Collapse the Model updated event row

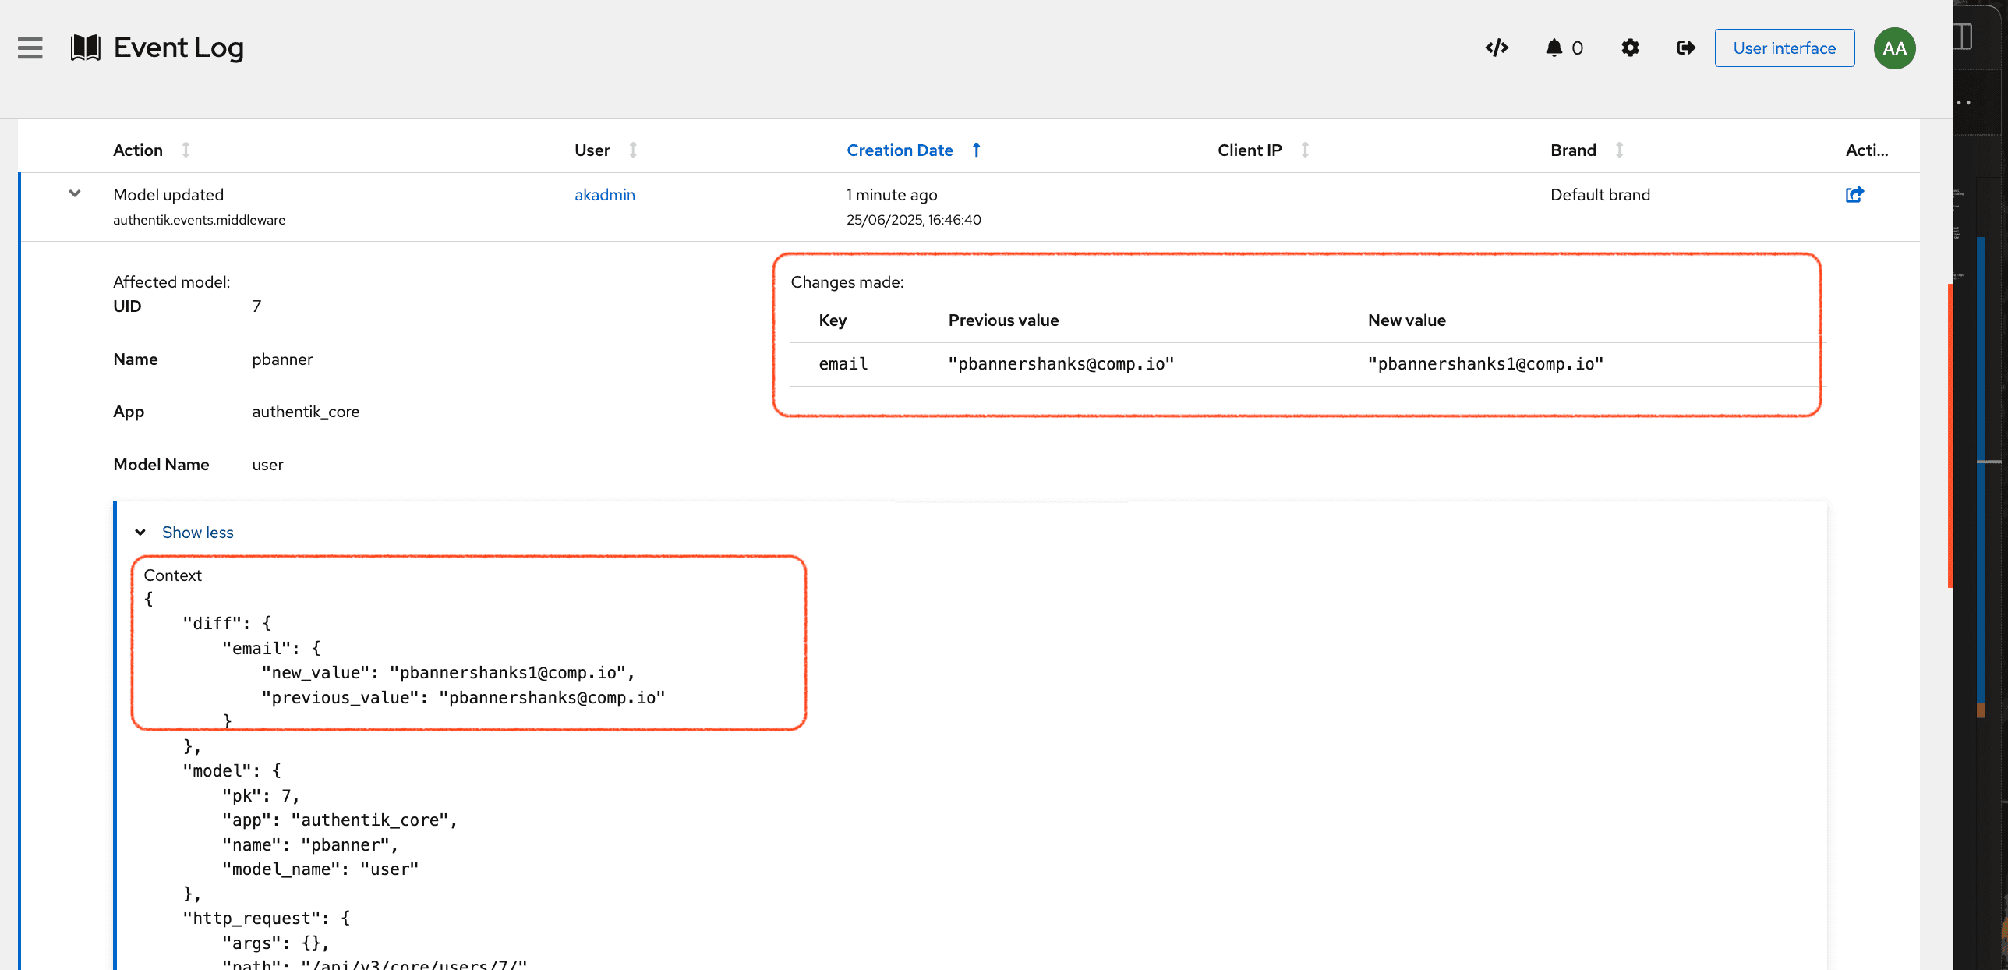[75, 193]
